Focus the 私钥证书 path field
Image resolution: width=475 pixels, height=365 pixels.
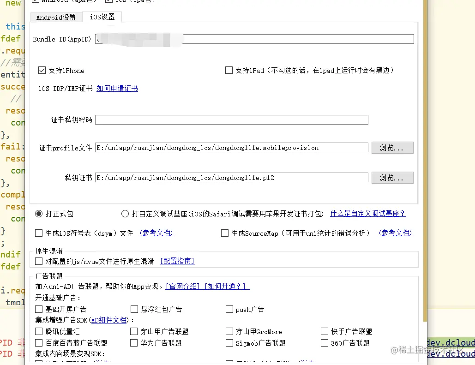(232, 178)
